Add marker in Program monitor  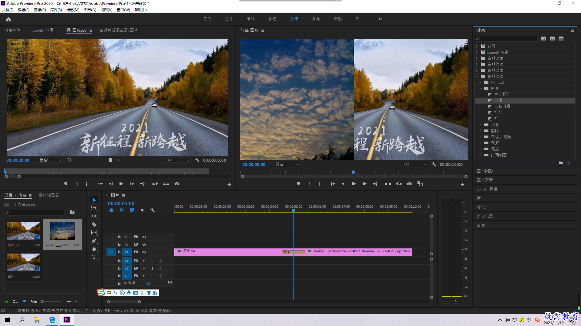click(x=298, y=184)
